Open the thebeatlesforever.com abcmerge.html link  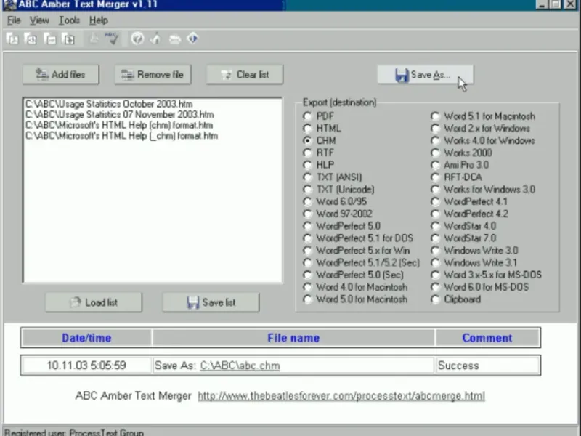point(341,396)
